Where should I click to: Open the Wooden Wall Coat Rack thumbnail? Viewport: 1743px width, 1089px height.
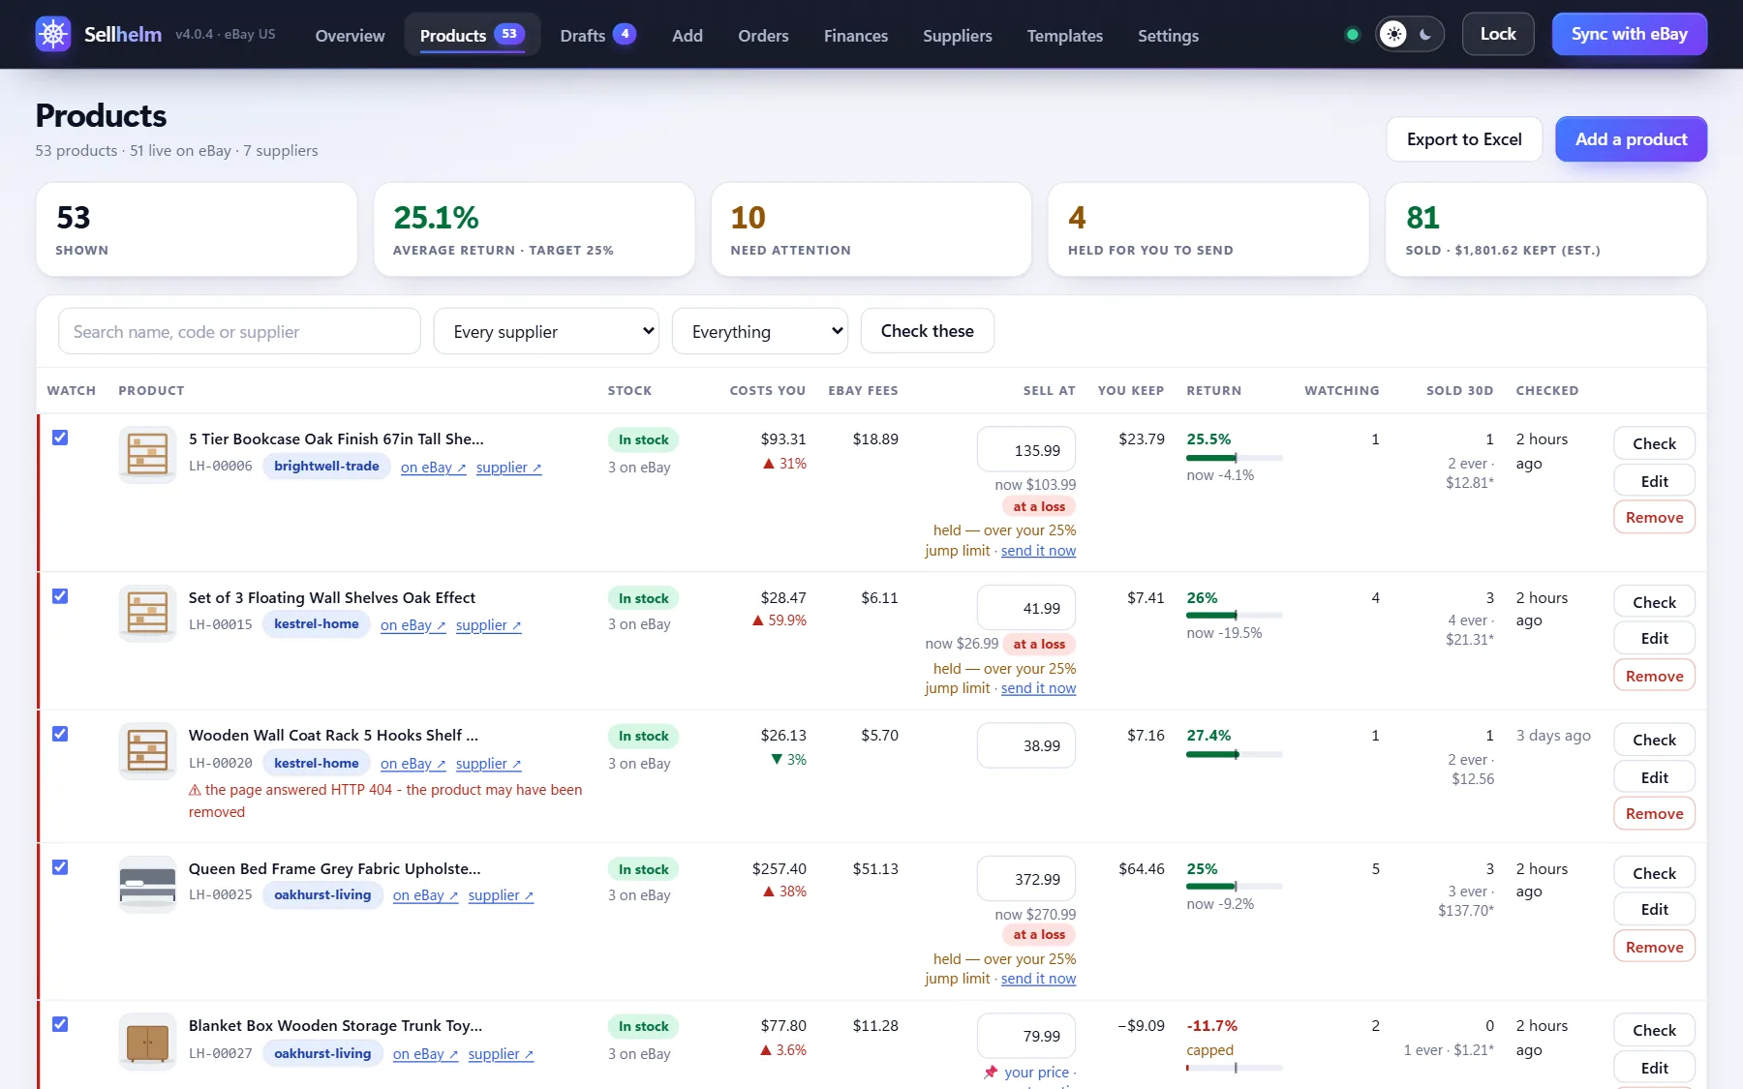tap(147, 750)
